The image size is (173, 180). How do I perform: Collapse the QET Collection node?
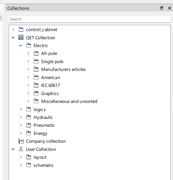point(13,38)
